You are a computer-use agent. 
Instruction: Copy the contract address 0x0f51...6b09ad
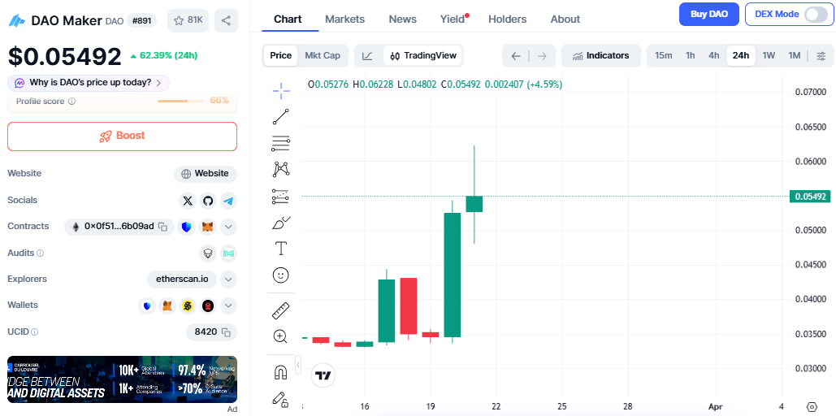pyautogui.click(x=163, y=227)
